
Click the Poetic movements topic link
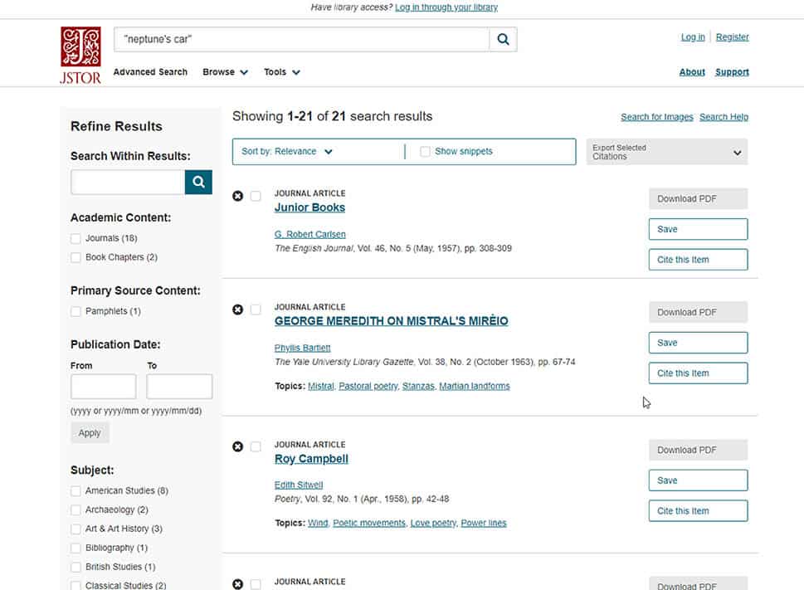pyautogui.click(x=369, y=523)
